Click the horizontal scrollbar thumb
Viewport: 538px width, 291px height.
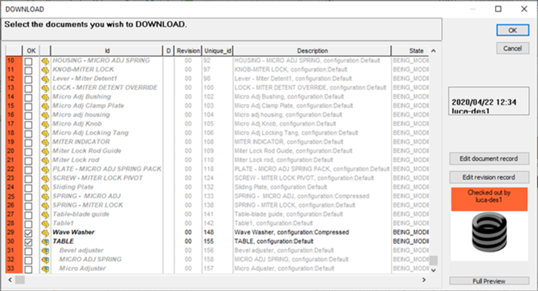click(20, 280)
